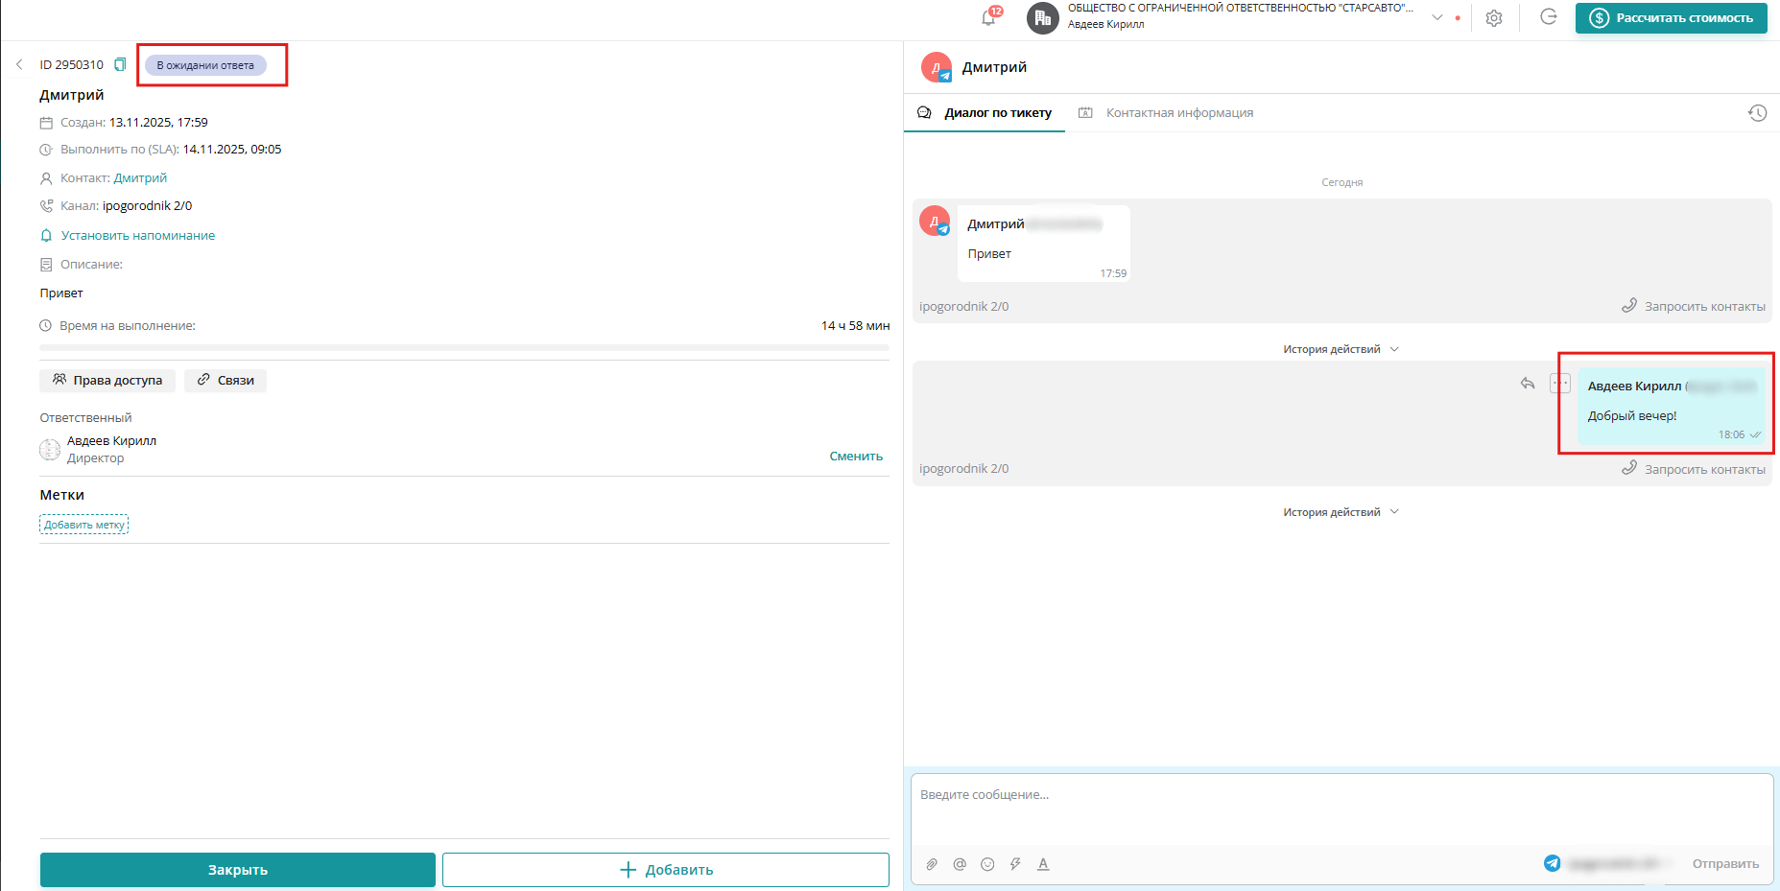Click channel value ipogorodnik 2/0 in ticket details
The width and height of the screenshot is (1780, 891).
pos(148,205)
